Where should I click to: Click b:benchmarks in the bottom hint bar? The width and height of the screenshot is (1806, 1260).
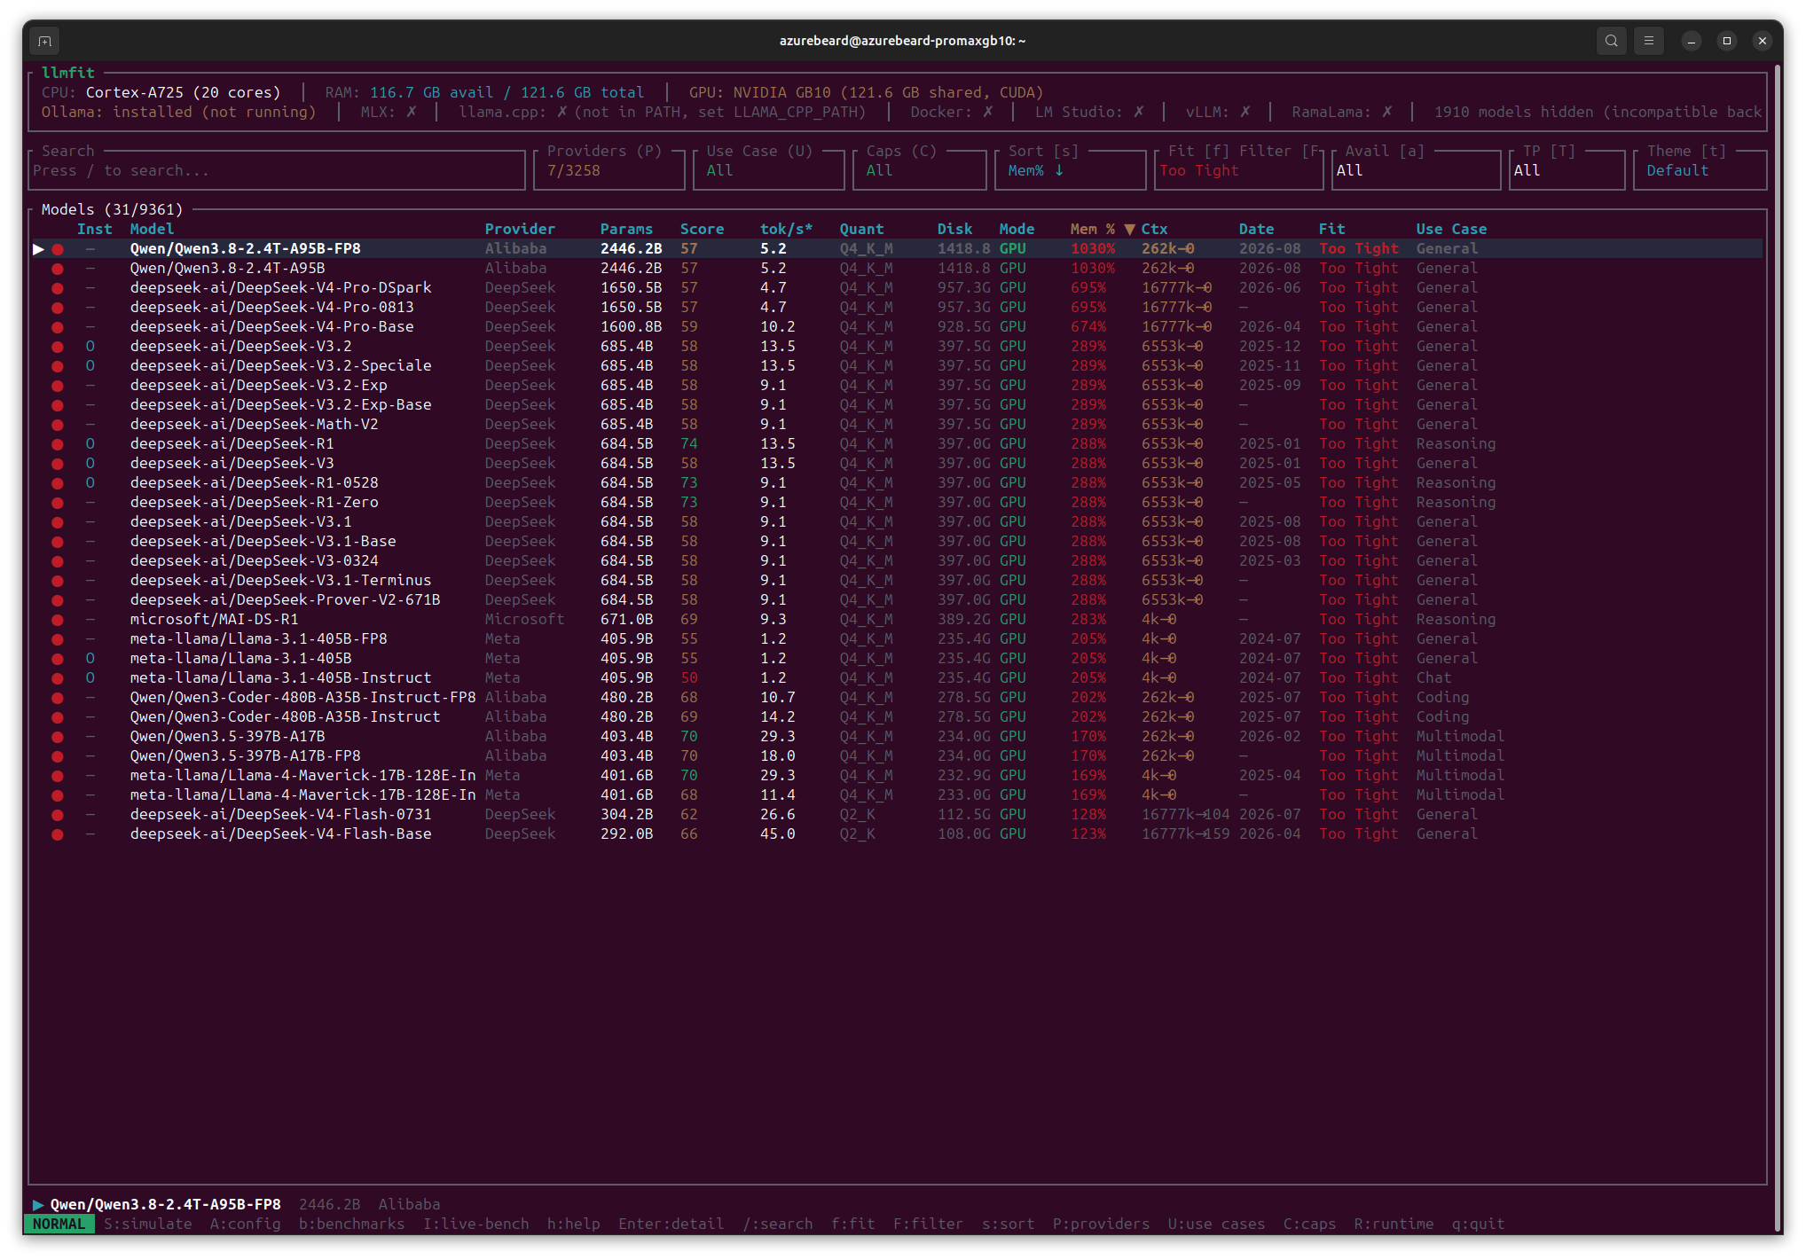pos(352,1225)
